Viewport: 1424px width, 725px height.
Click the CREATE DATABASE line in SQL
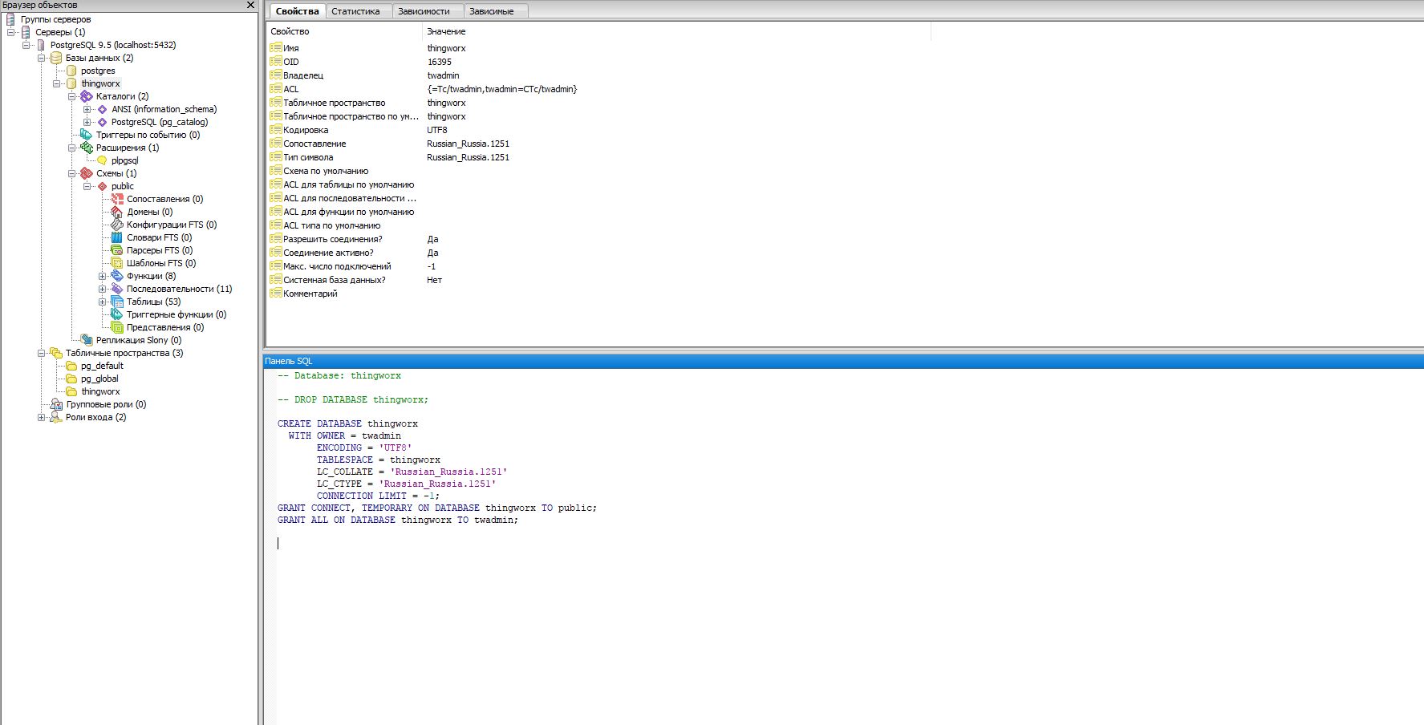click(347, 423)
